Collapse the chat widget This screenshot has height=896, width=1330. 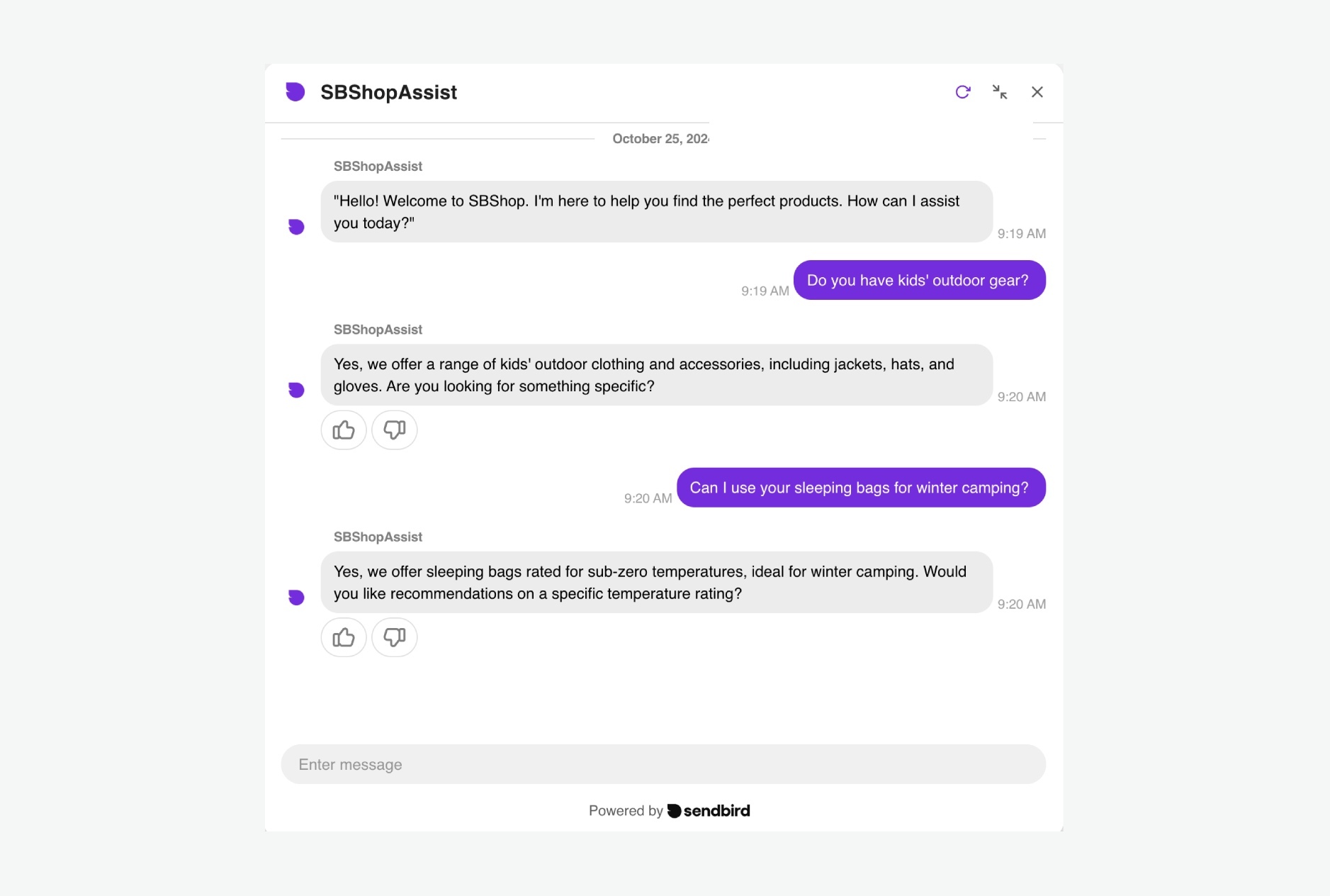point(1000,92)
